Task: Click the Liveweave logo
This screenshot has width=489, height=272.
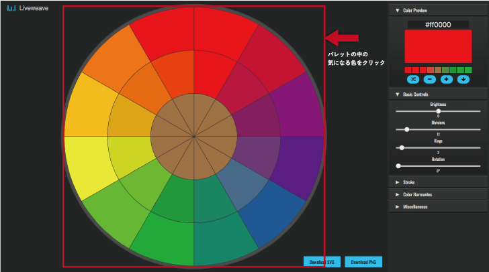Action: pyautogui.click(x=28, y=8)
